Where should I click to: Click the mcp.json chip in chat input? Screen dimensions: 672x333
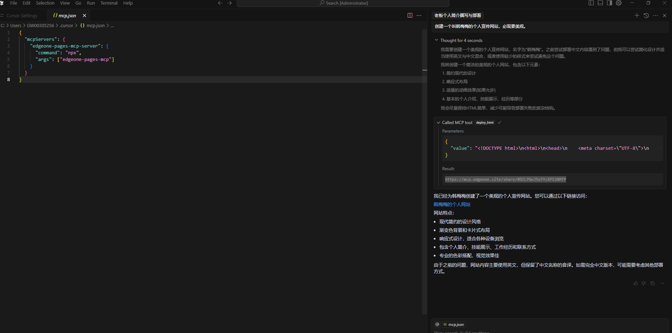click(454, 324)
